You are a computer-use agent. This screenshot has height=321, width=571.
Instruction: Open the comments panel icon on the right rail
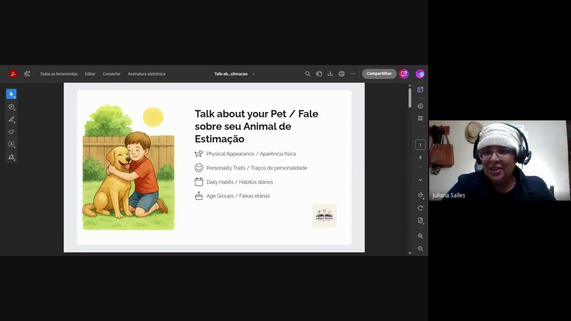click(x=420, y=106)
